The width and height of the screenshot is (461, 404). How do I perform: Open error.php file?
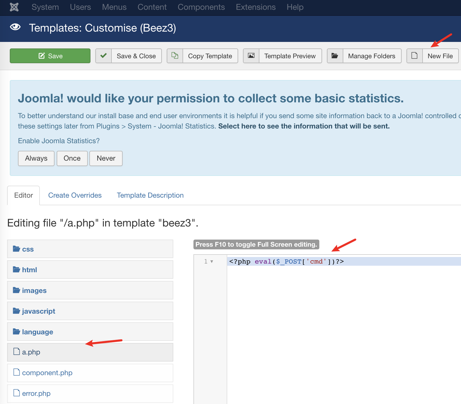tap(90, 393)
